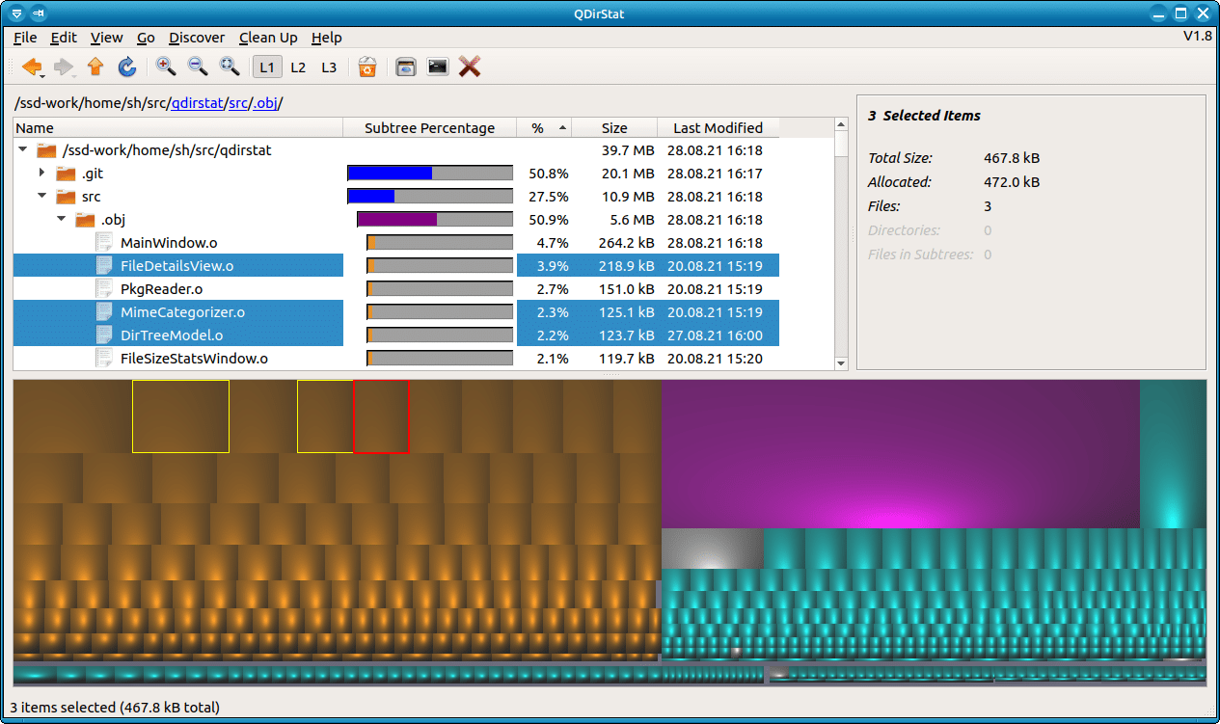Select the DirTreeModel.o row
The height and width of the screenshot is (724, 1220).
396,335
